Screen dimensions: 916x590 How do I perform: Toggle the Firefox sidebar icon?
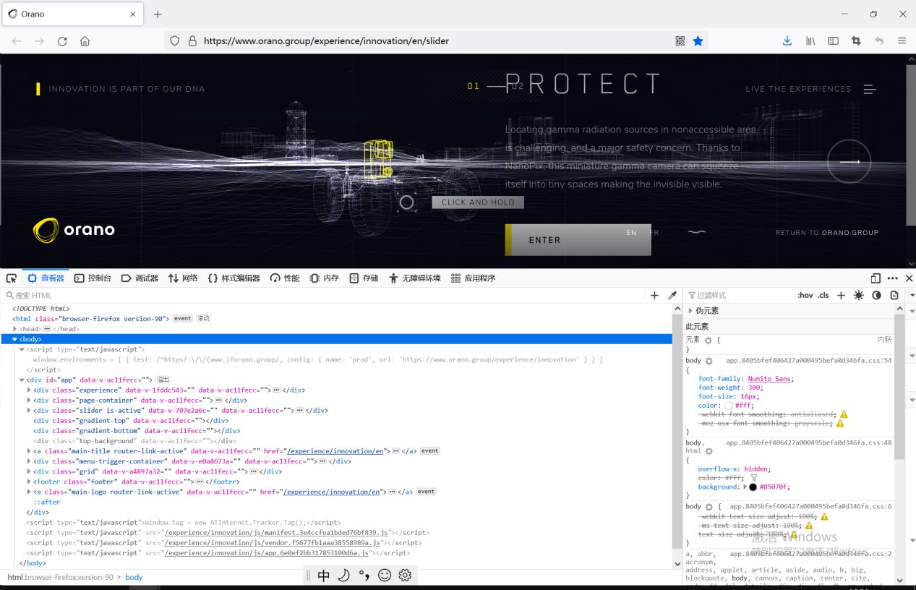pos(833,41)
